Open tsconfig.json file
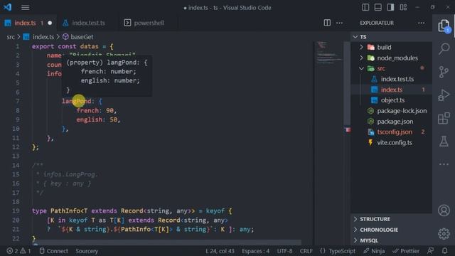This screenshot has height=256, width=455. [391, 132]
